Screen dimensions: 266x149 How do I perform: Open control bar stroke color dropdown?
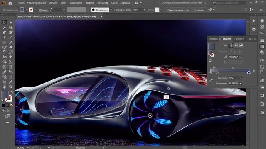tap(35, 10)
